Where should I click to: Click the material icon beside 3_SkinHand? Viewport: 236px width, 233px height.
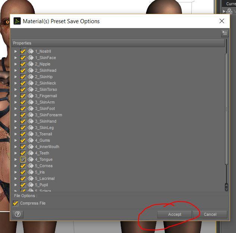pos(31,121)
